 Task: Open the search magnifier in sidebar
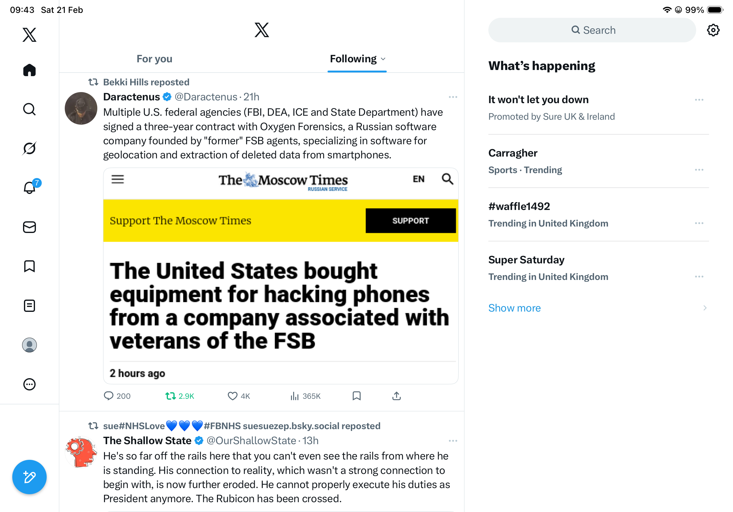(29, 109)
